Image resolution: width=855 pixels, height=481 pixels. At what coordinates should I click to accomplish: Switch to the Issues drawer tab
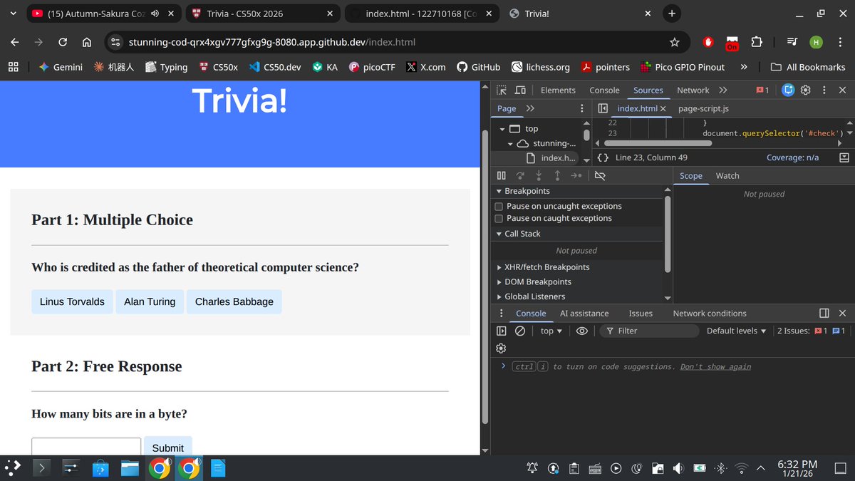[x=641, y=313]
